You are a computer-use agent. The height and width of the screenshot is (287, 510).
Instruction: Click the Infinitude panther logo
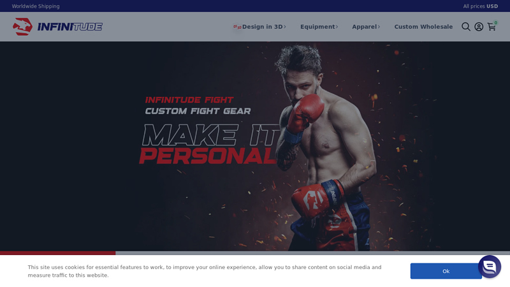pyautogui.click(x=22, y=27)
